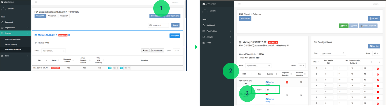Select Amazon UK marketplace tab

[x=52, y=16]
